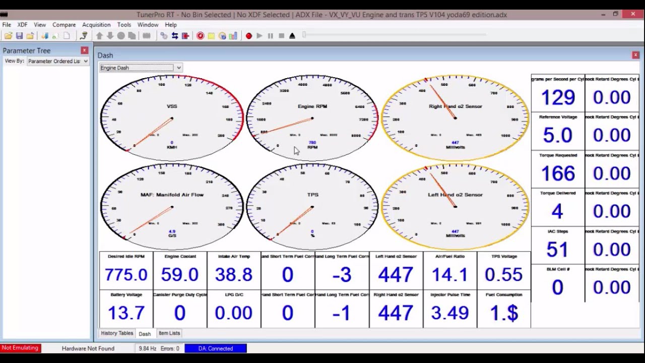645x363 pixels.
Task: Click the Torque Requested 166 value
Action: pyautogui.click(x=557, y=173)
